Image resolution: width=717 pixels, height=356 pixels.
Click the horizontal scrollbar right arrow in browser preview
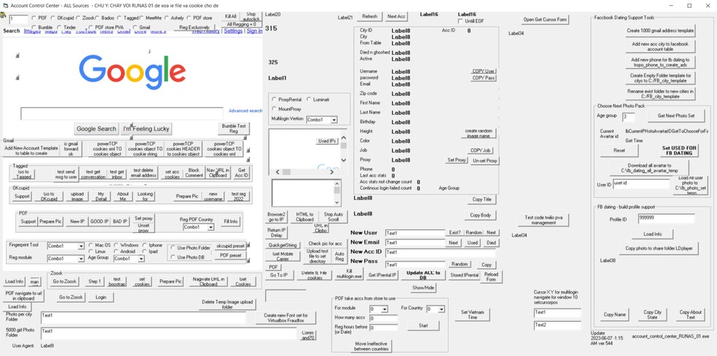click(332, 172)
